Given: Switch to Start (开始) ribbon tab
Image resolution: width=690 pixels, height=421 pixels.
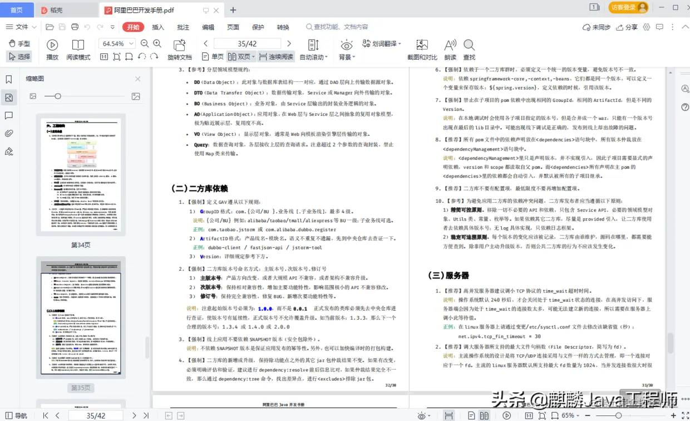Looking at the screenshot, I should click(x=133, y=27).
